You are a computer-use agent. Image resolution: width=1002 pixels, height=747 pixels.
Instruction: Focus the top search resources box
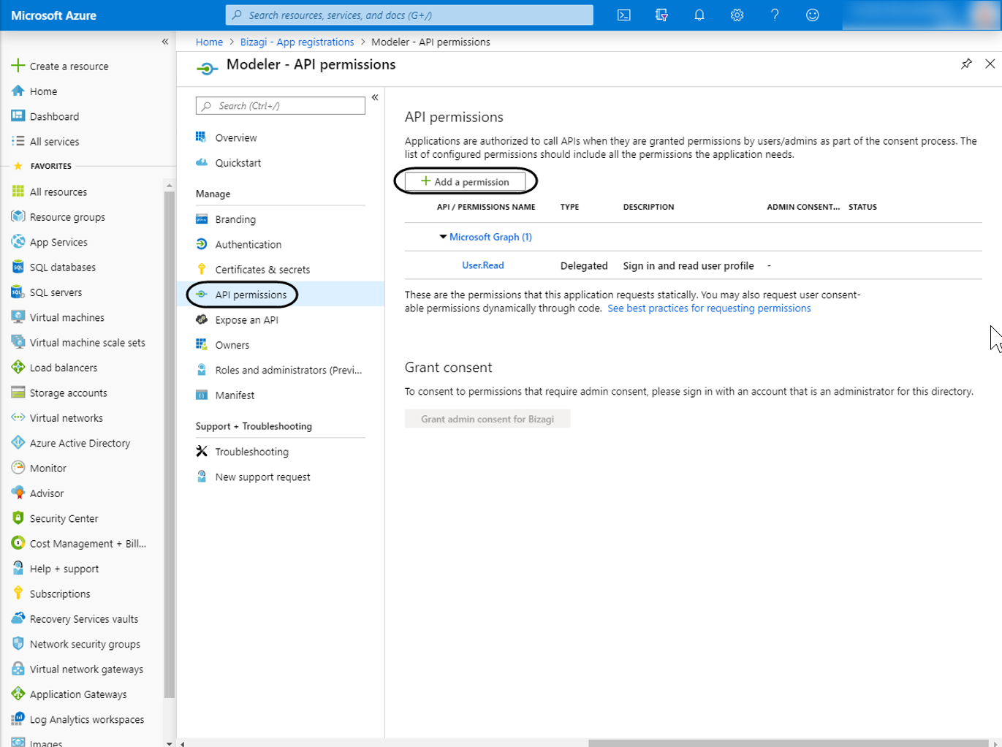pos(409,15)
